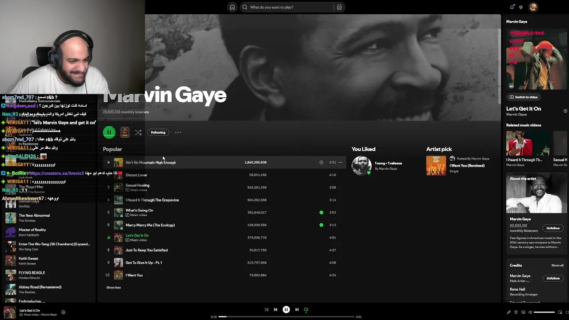
Task: Open the miniplayer icon
Action: [560, 312]
